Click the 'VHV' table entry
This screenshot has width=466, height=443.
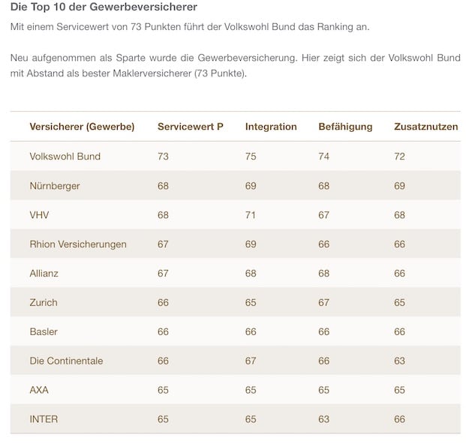coord(40,214)
